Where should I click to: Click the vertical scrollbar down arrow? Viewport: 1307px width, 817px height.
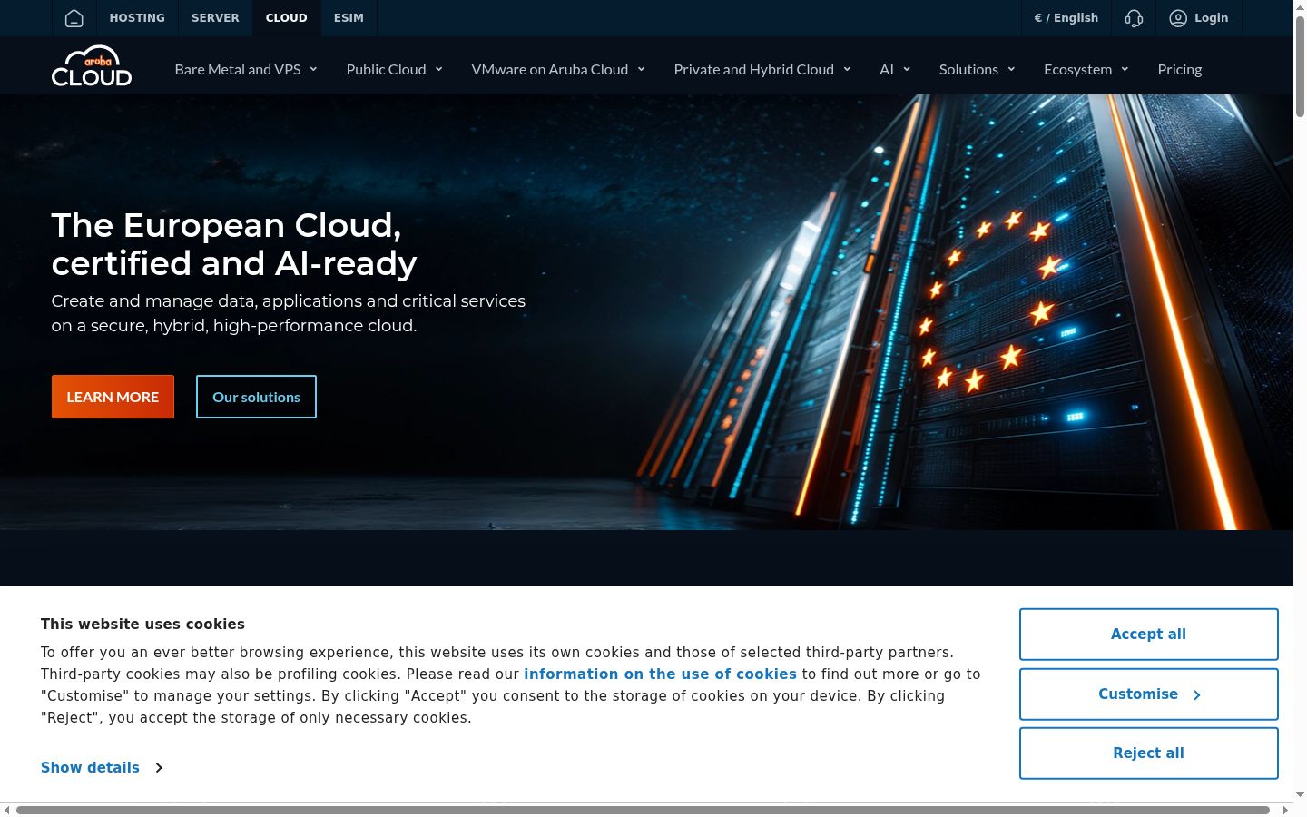coord(1300,795)
